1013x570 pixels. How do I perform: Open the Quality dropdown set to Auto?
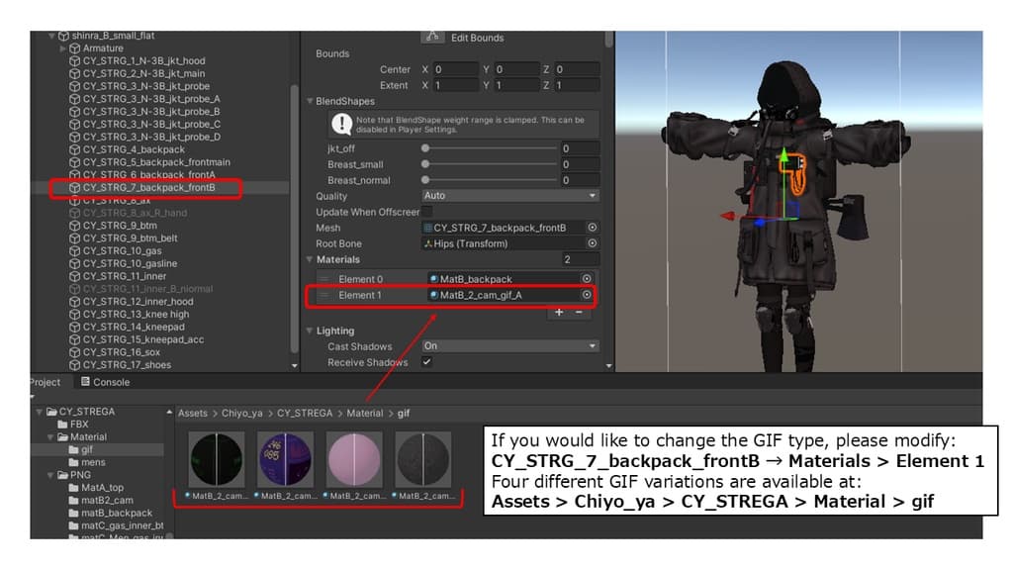[x=509, y=196]
